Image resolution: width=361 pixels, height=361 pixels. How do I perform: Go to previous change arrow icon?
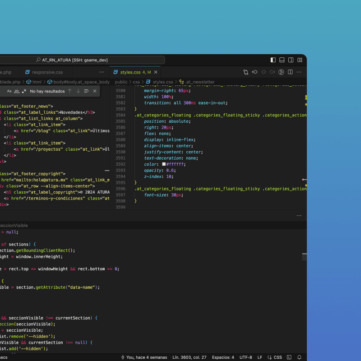[x=255, y=72]
